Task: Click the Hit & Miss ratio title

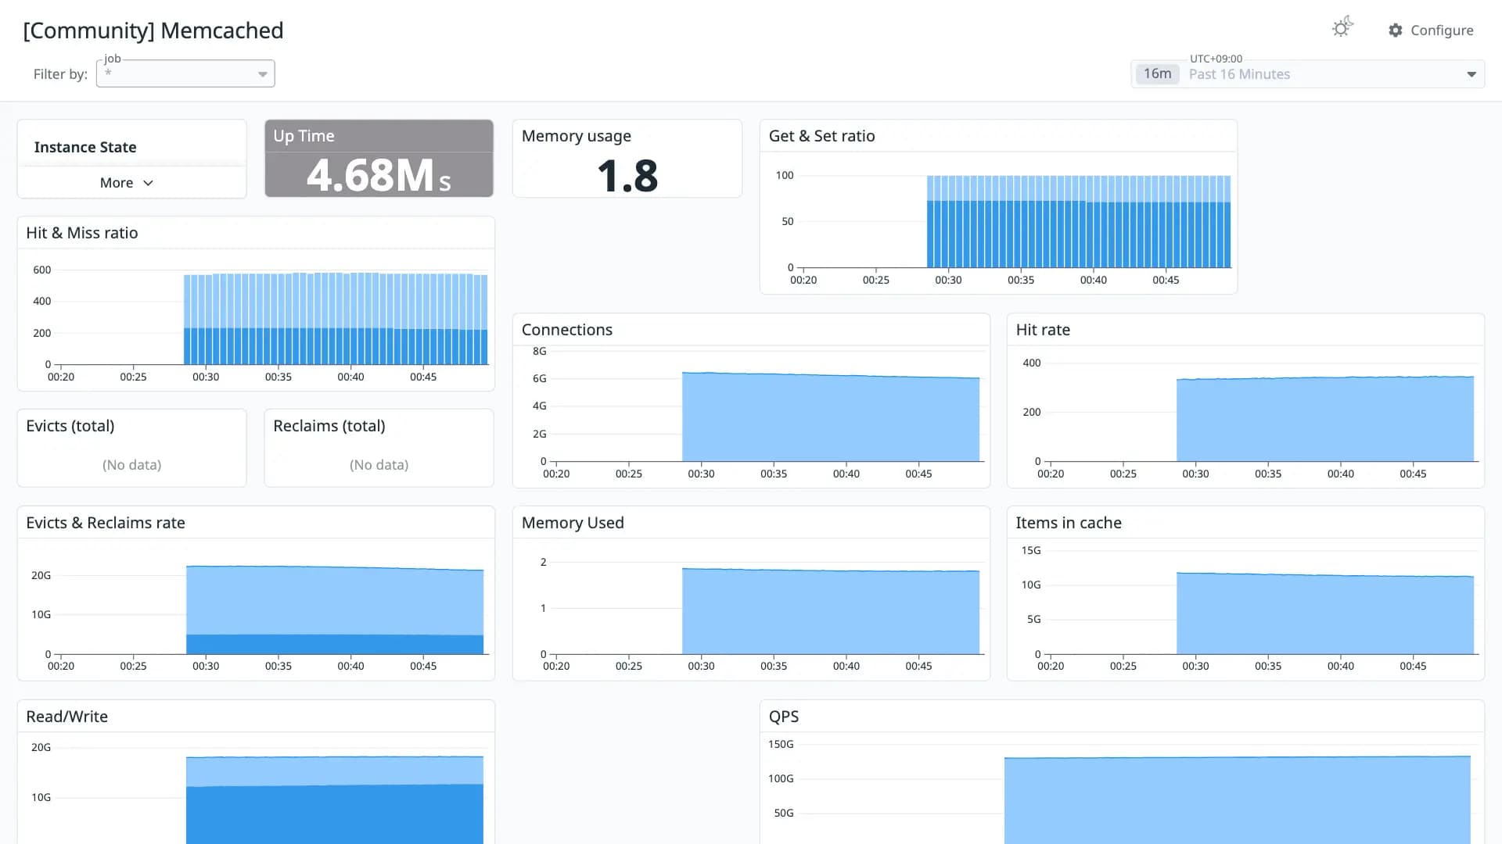Action: (82, 233)
